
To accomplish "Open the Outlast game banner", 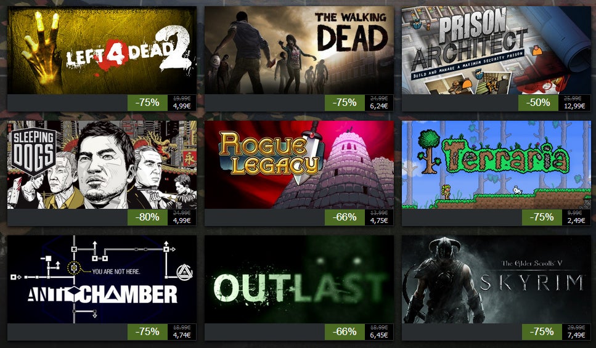I will pyautogui.click(x=299, y=280).
